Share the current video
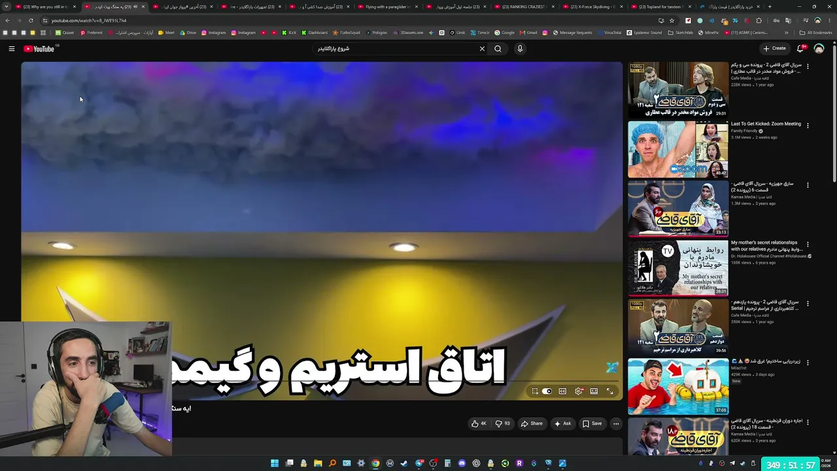 click(x=532, y=423)
